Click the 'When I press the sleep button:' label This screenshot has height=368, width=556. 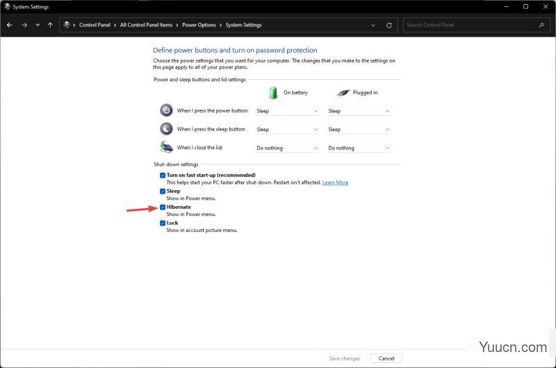tap(211, 129)
